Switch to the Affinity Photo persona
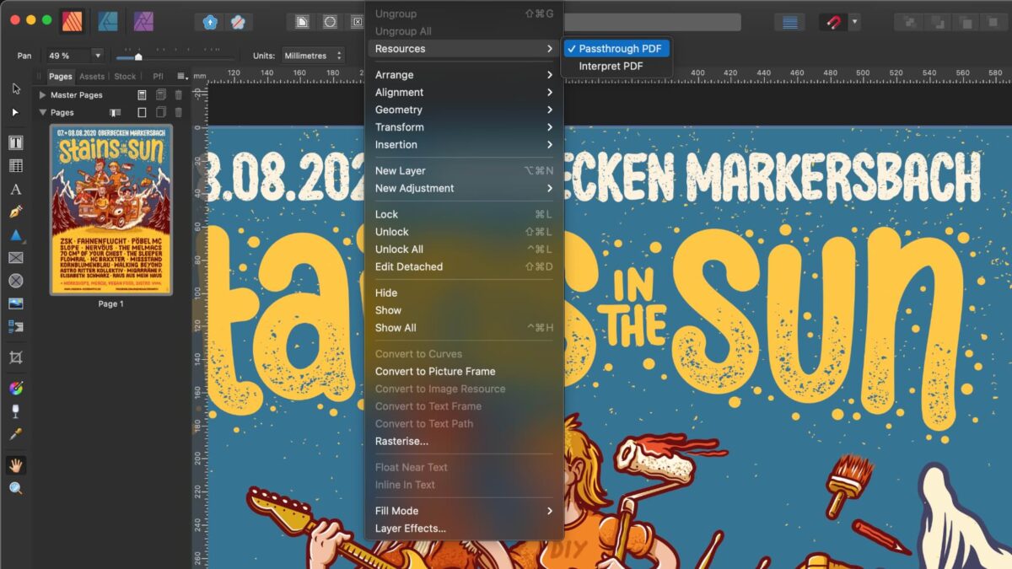The image size is (1012, 569). 144,21
